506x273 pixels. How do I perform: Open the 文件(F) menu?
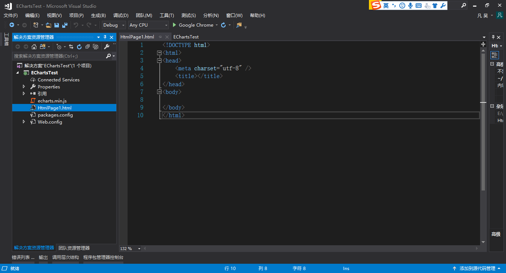pos(11,16)
